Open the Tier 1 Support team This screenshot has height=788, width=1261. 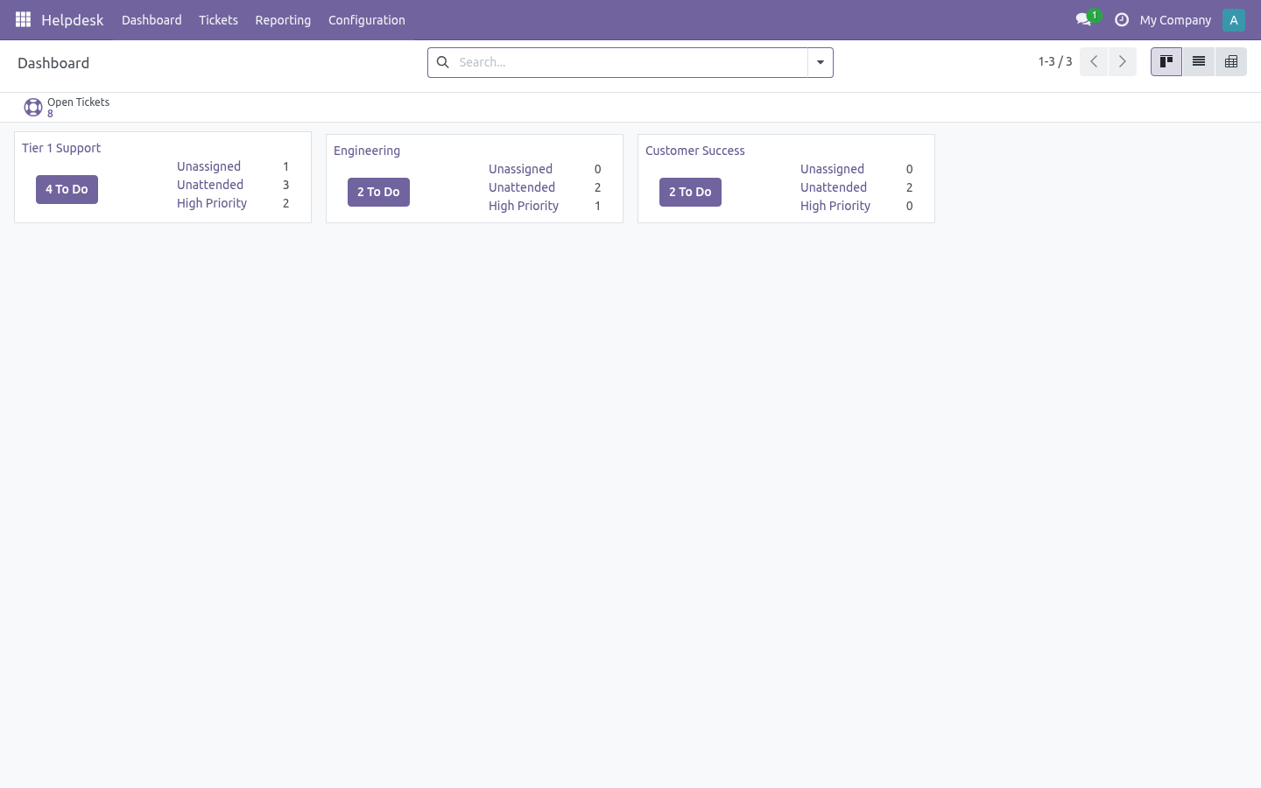[x=61, y=148]
